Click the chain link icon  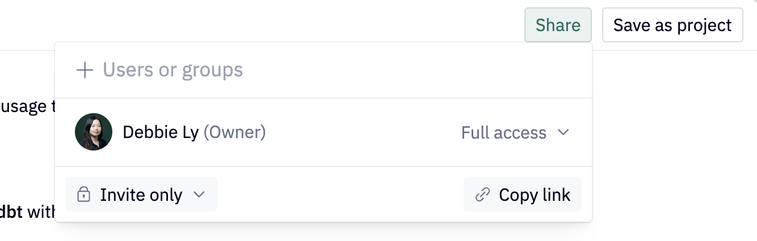click(x=482, y=195)
